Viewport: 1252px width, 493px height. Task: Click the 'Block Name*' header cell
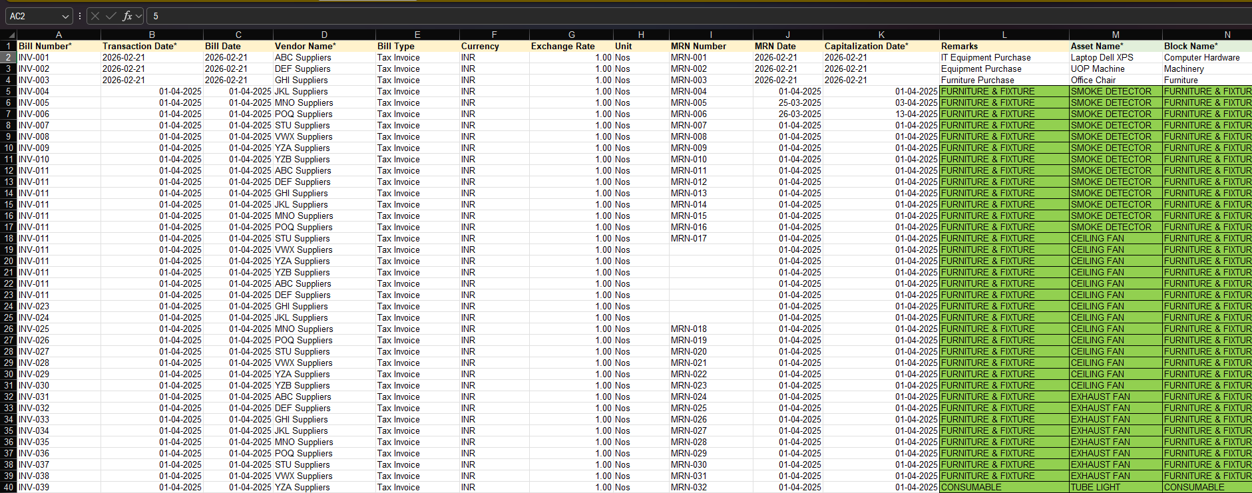tap(1207, 46)
